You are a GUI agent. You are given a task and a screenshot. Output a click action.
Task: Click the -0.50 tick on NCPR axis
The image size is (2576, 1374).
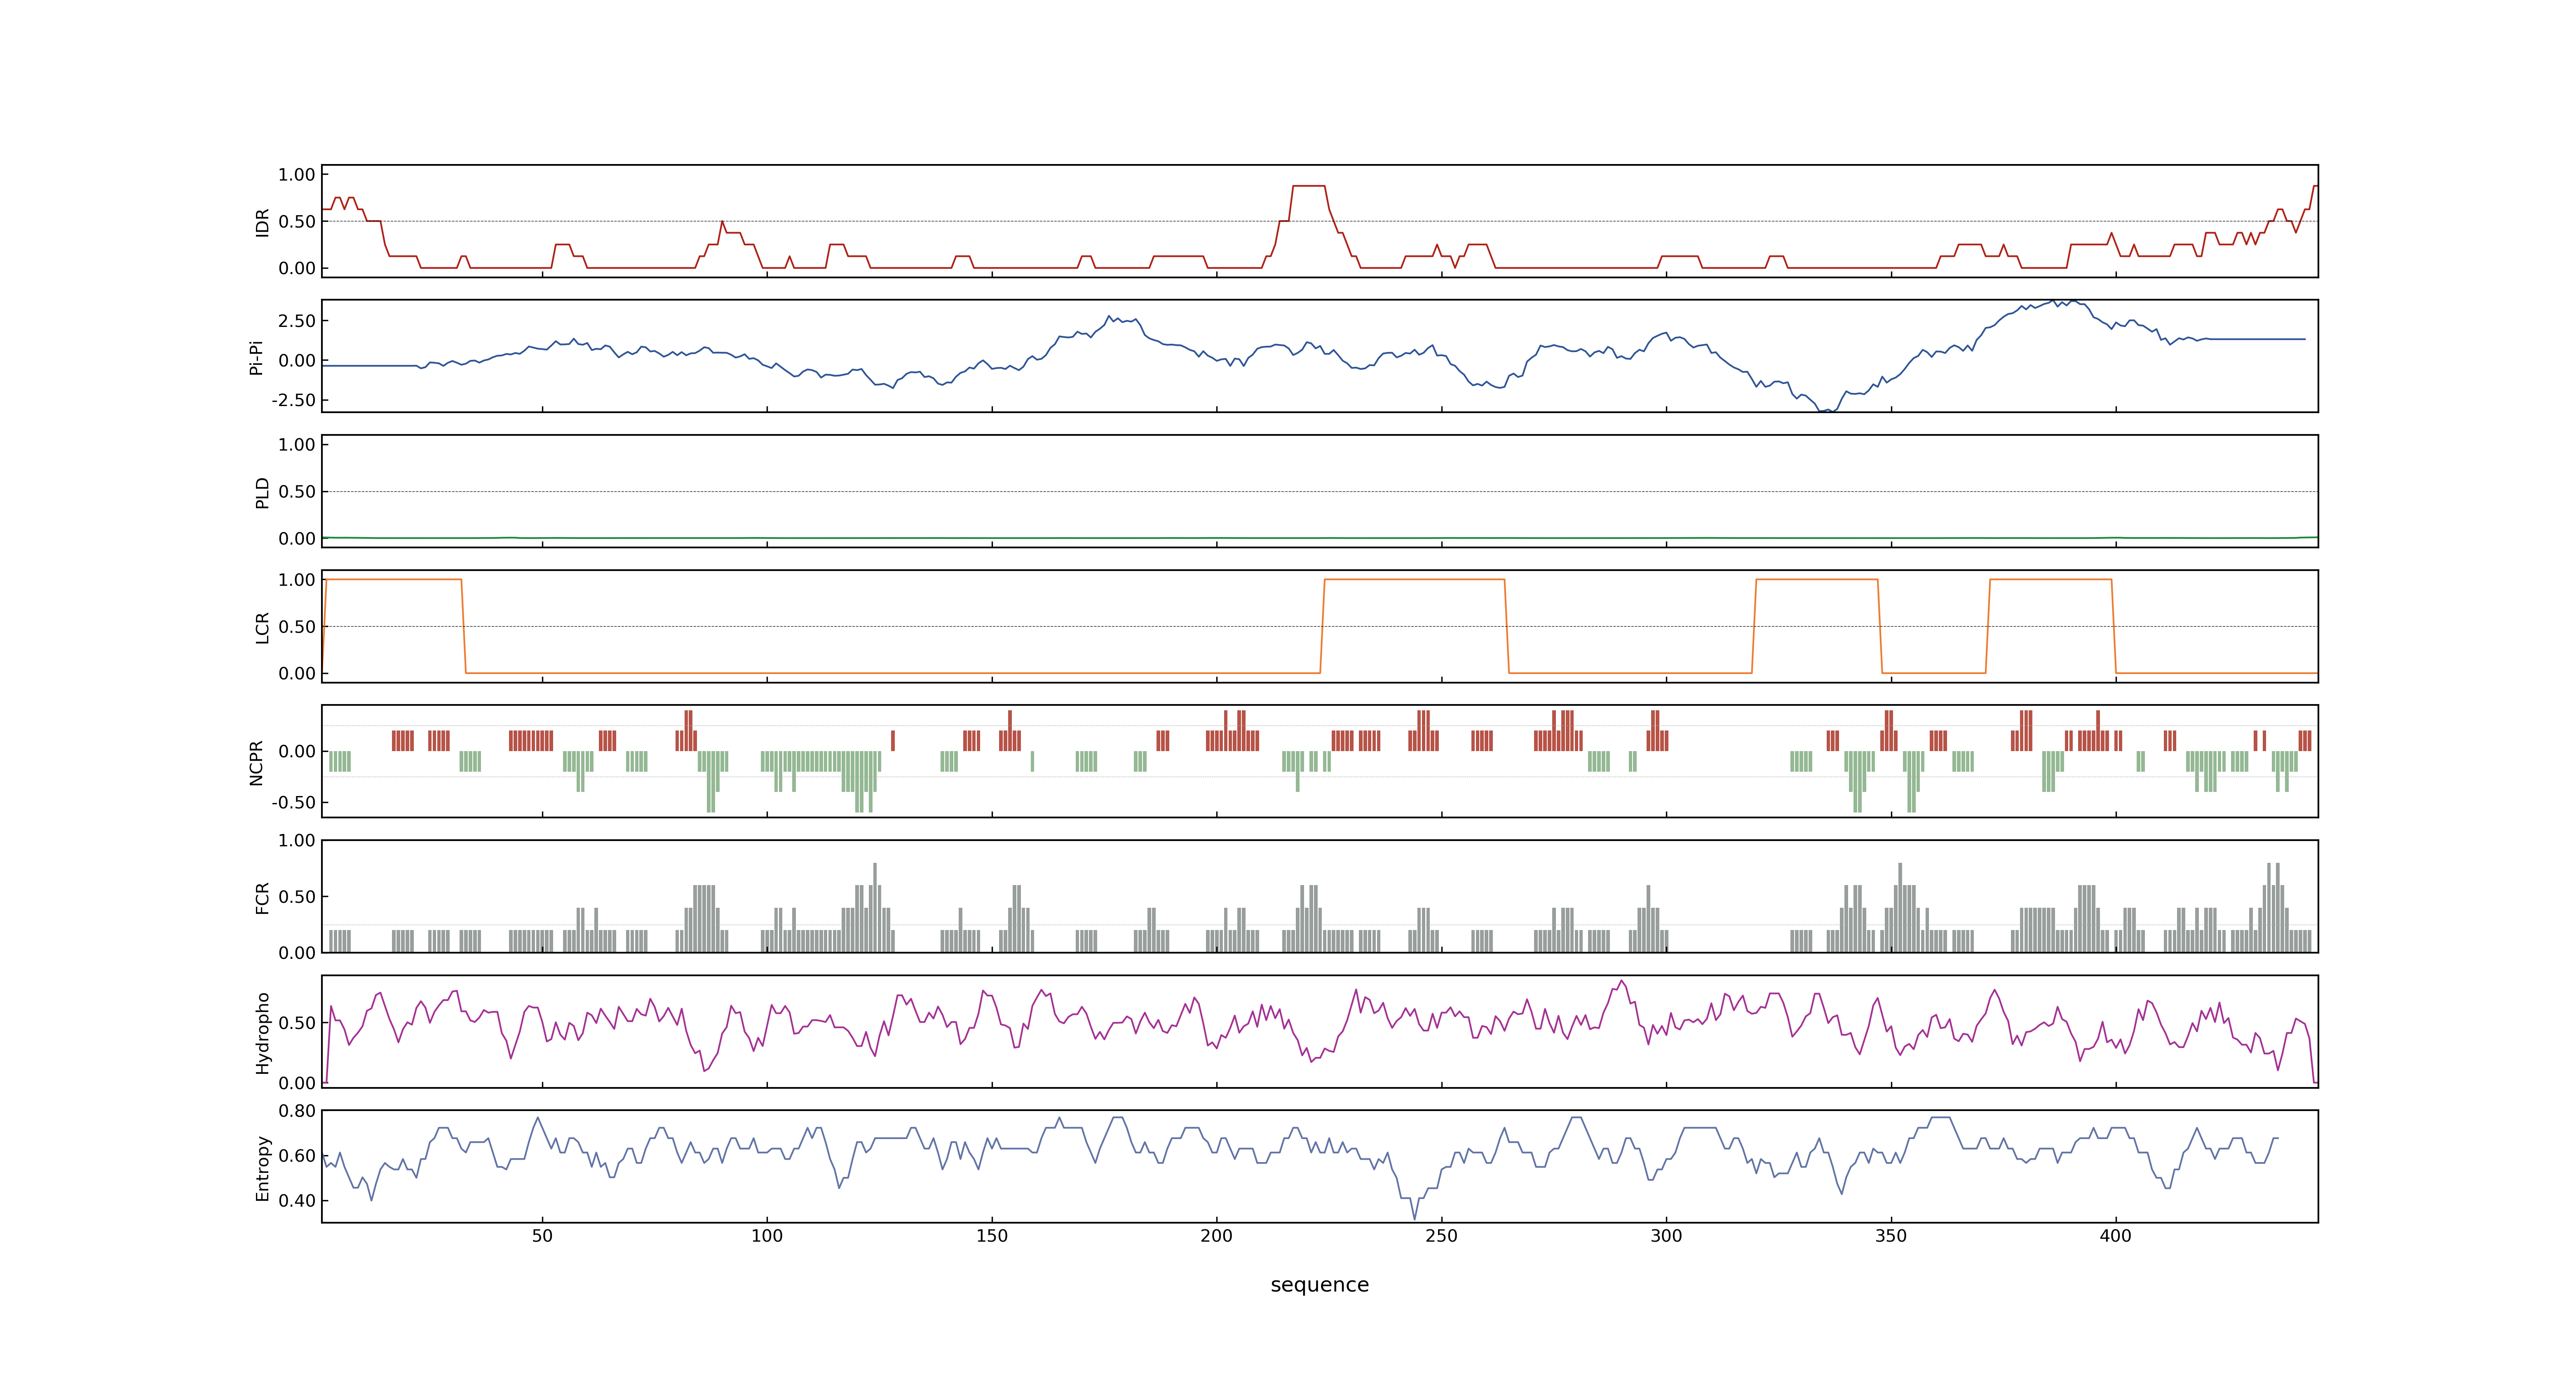coord(293,802)
